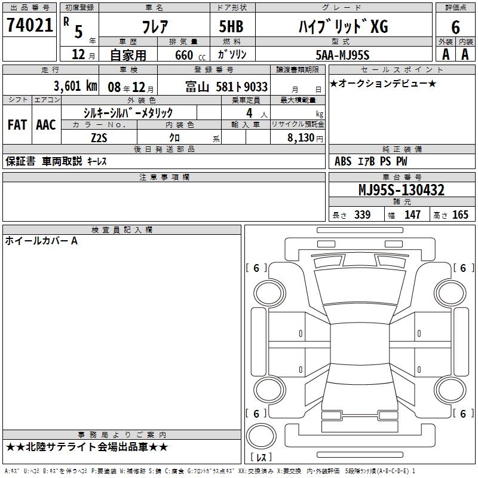This screenshot has height=478, width=478.
Task: Select the 保証書 車両取説 キーレス items
Action: (56, 161)
